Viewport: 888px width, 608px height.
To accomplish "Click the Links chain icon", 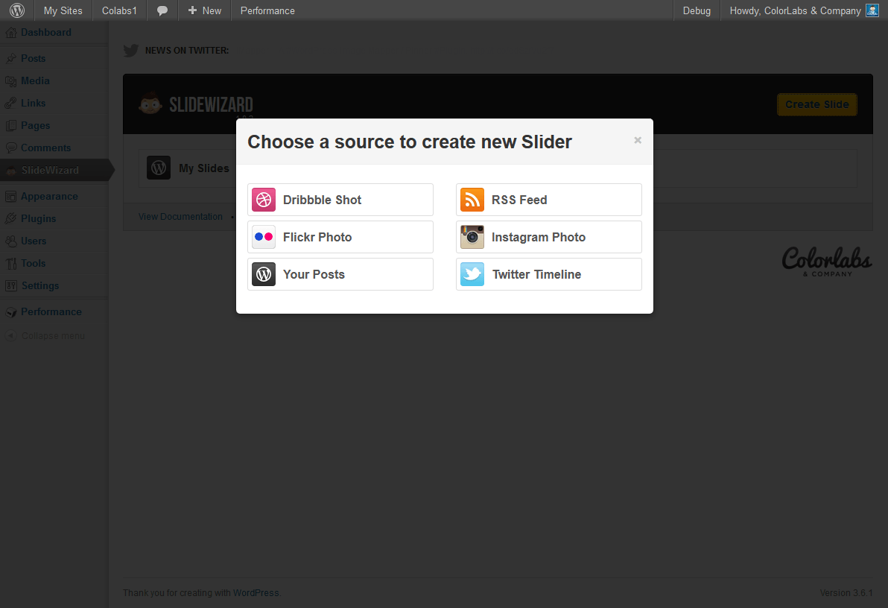I will (10, 103).
